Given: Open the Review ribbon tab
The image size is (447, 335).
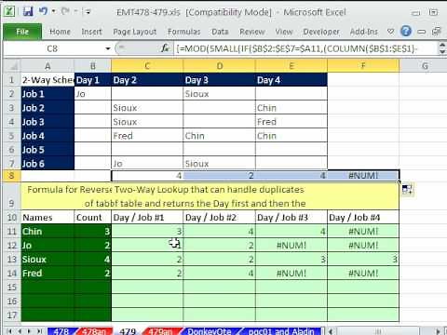Looking at the screenshot, I should 251,32.
